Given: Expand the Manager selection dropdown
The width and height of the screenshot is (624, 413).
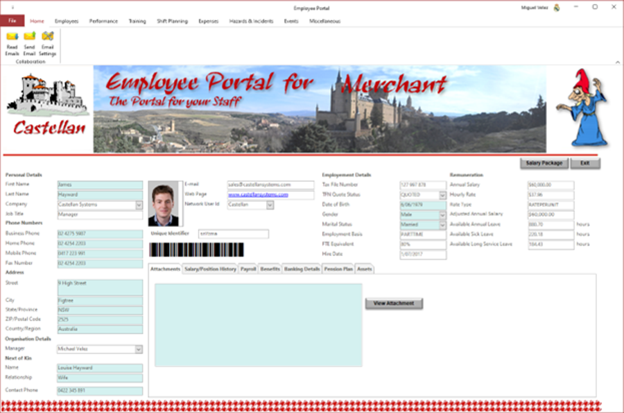Looking at the screenshot, I should tap(139, 348).
